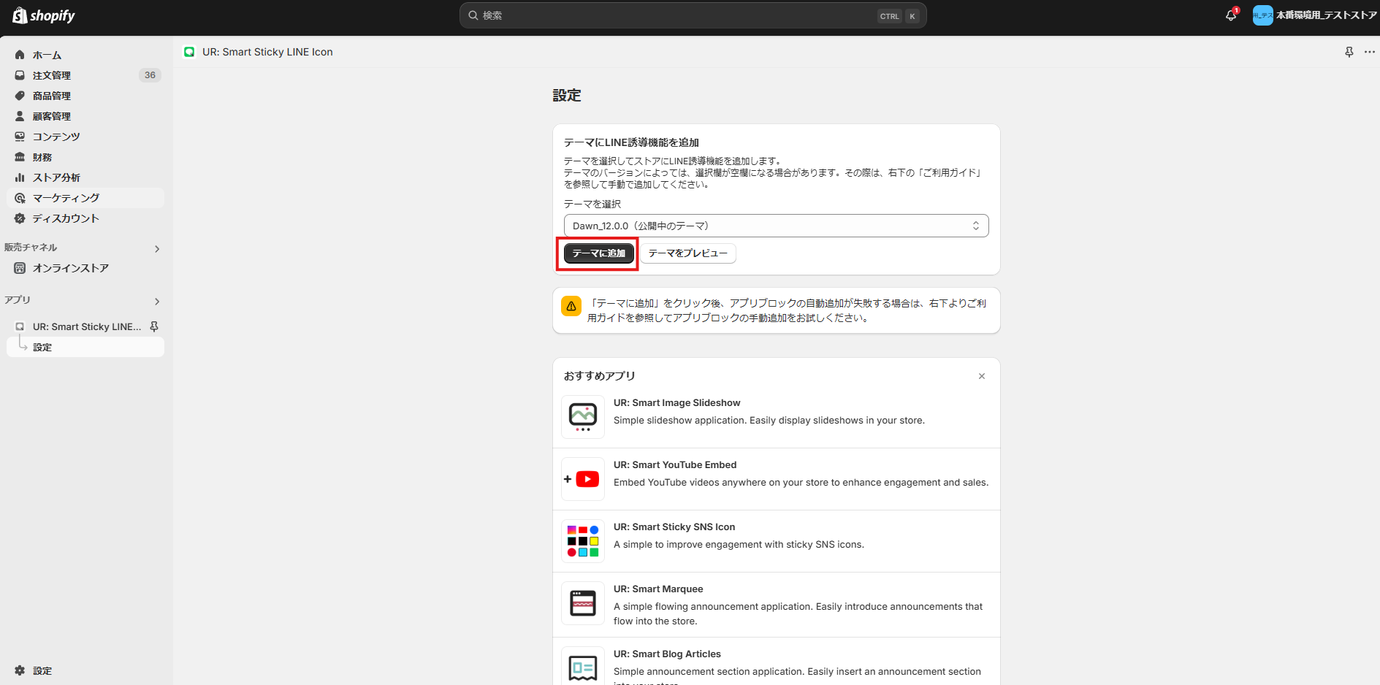Image resolution: width=1380 pixels, height=685 pixels.
Task: Dismiss the おすすめアプリ recommendations panel
Action: tap(981, 376)
